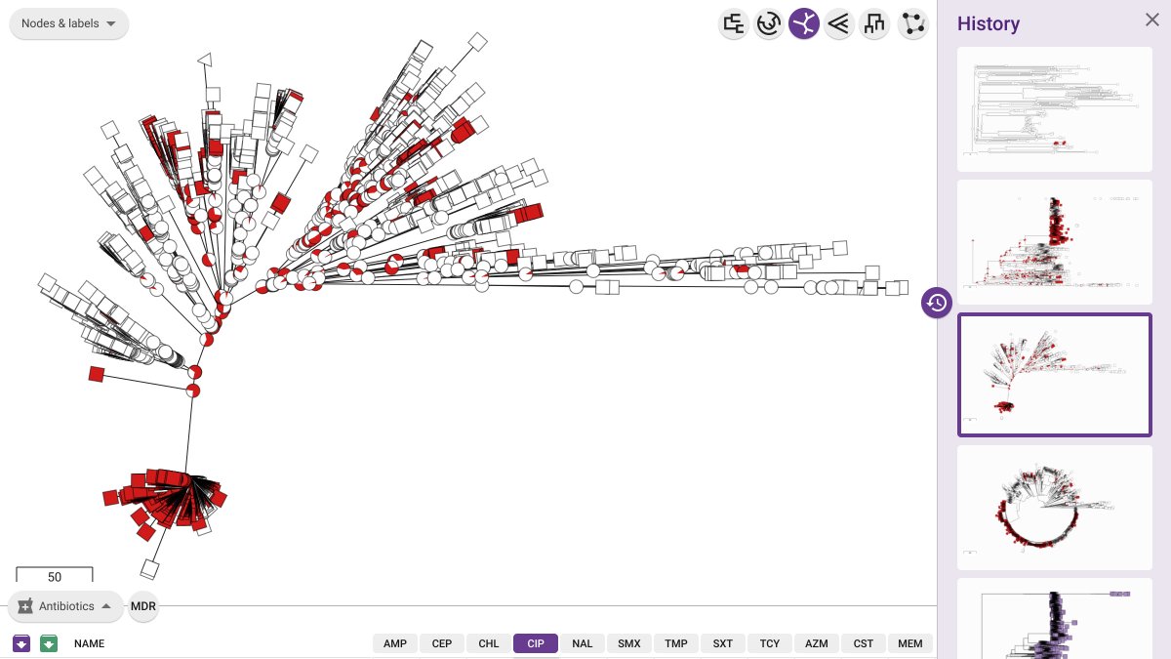
Task: Click the NAME column header
Action: (x=89, y=643)
